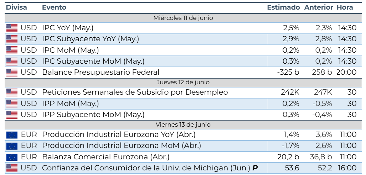366x175 pixels.
Task: Open the Balanza Comercial Eurozona (Abr.) event
Action: pos(106,157)
